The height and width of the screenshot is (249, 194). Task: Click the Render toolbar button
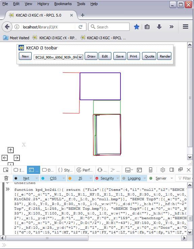pos(164,56)
